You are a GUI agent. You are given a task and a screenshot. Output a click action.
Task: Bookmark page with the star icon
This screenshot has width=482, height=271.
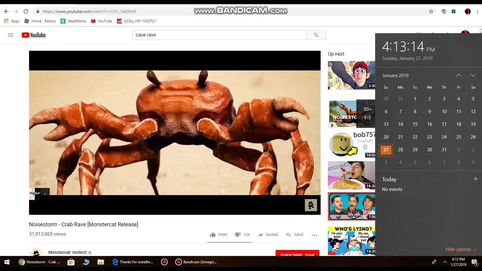point(431,11)
